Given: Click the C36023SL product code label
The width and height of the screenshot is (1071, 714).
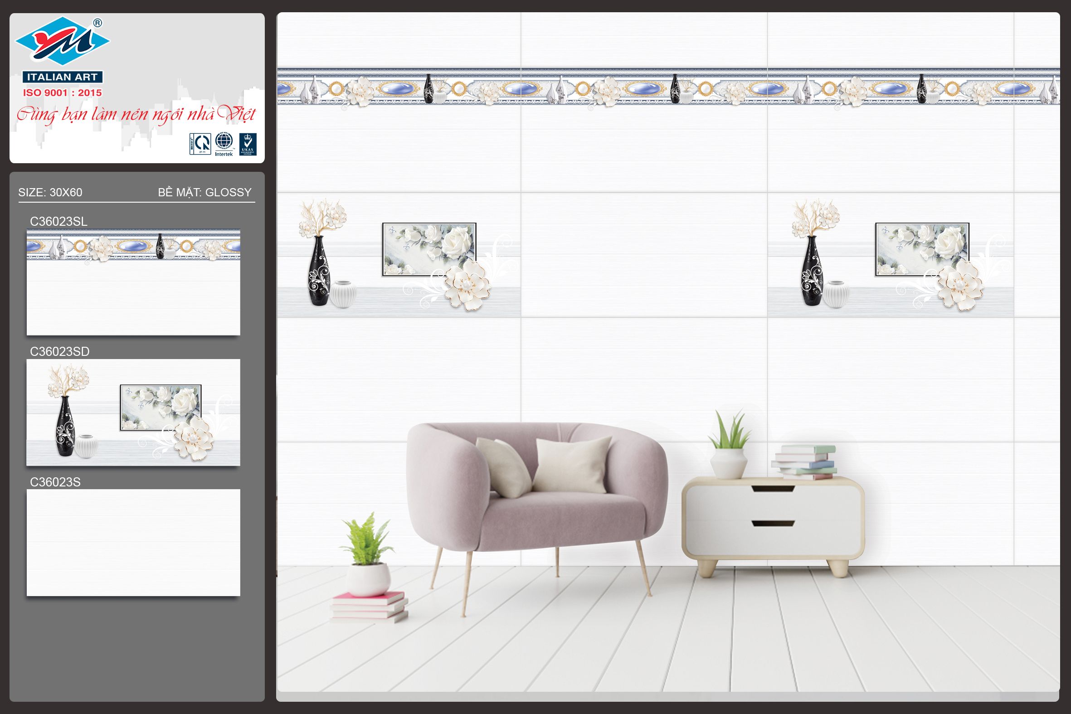Looking at the screenshot, I should [x=58, y=221].
